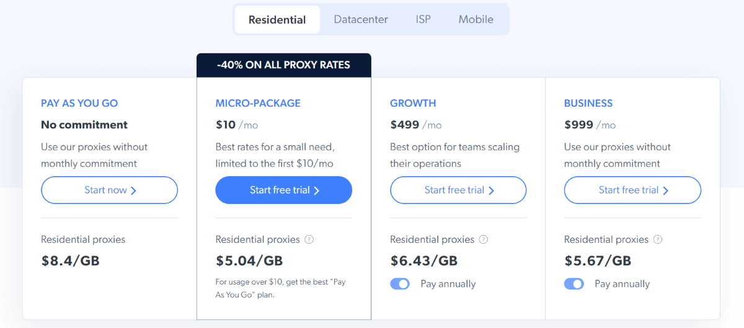Click the MICRO-PACKAGE plan heading
Screen dimensions: 744x328
pos(258,104)
